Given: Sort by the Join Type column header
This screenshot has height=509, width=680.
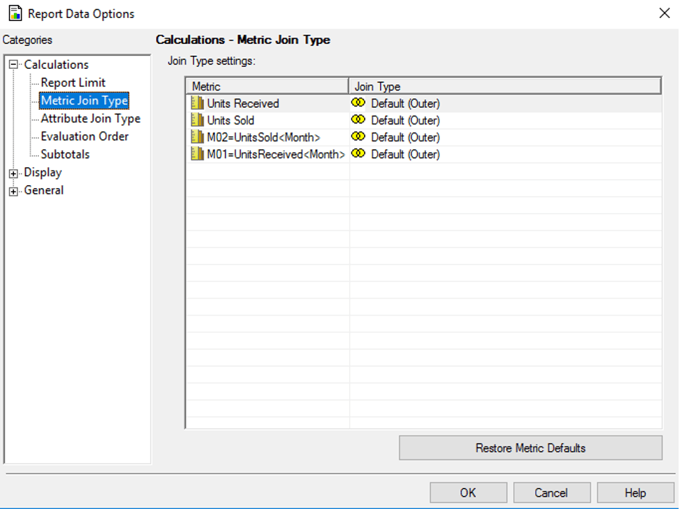Looking at the screenshot, I should (x=504, y=86).
